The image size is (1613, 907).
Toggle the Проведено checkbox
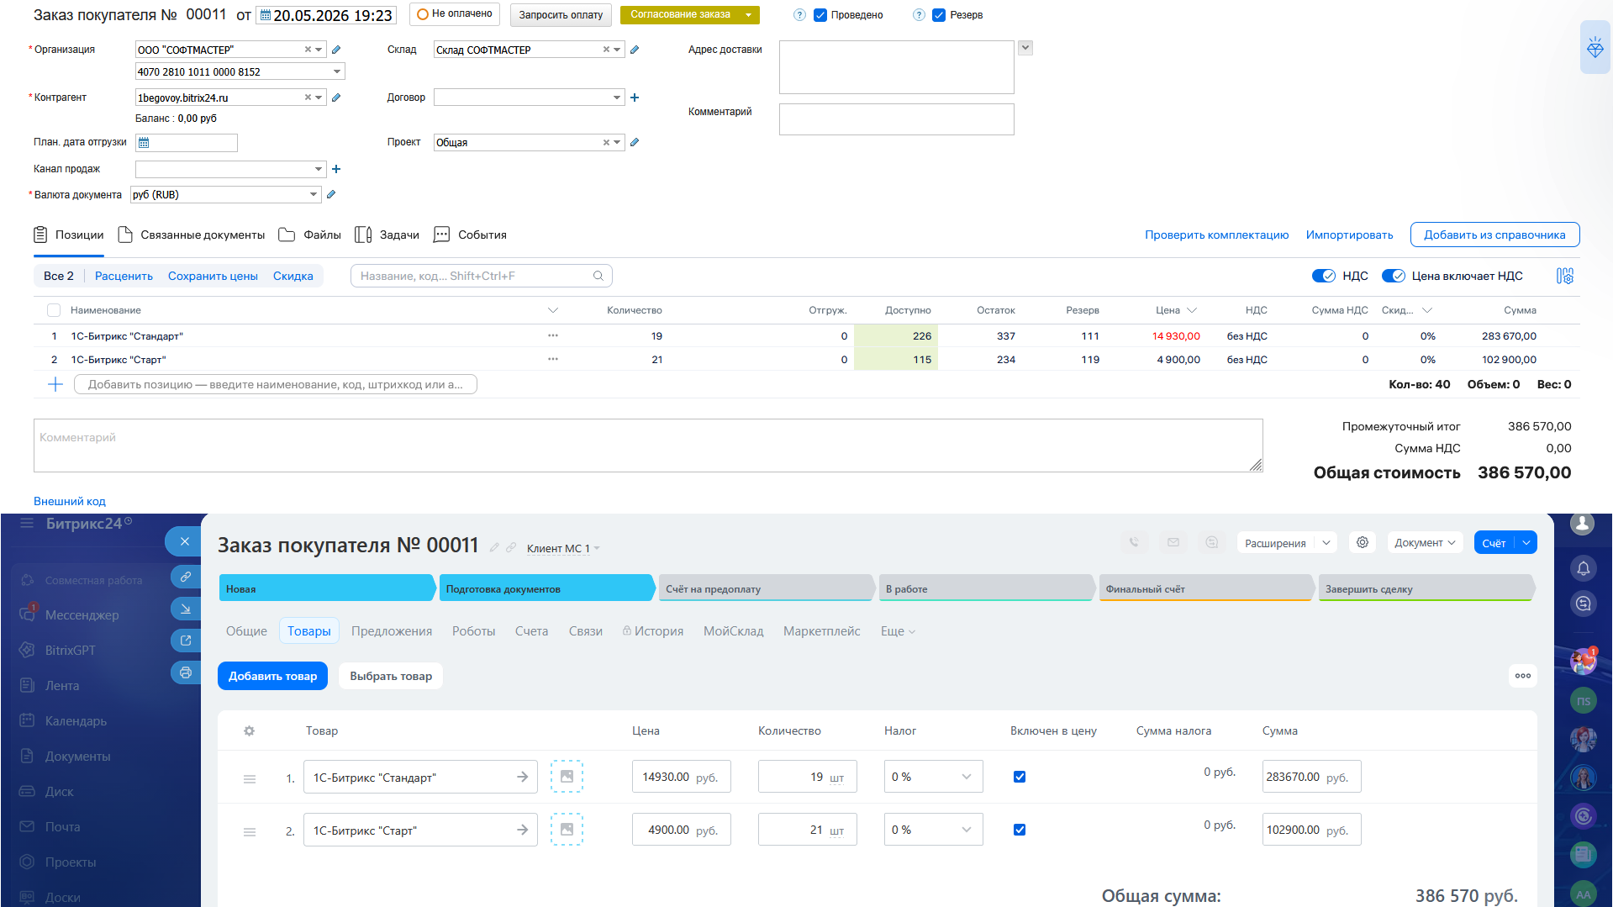pos(820,15)
